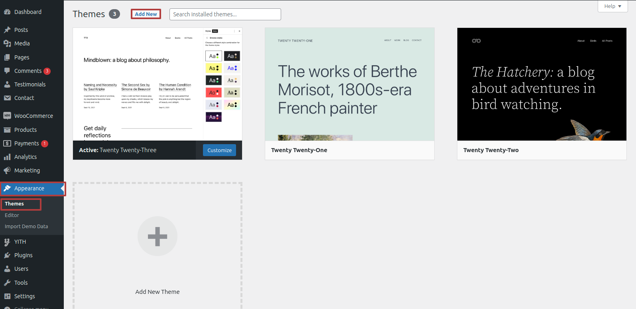Click the Search installed themes field
This screenshot has height=309, width=636.
225,14
